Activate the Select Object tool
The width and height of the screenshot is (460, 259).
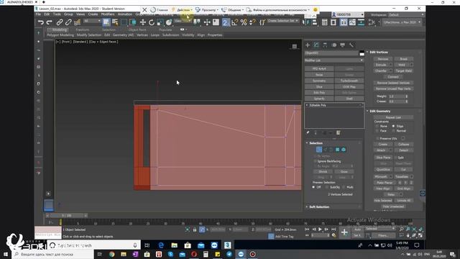pyautogui.click(x=106, y=22)
